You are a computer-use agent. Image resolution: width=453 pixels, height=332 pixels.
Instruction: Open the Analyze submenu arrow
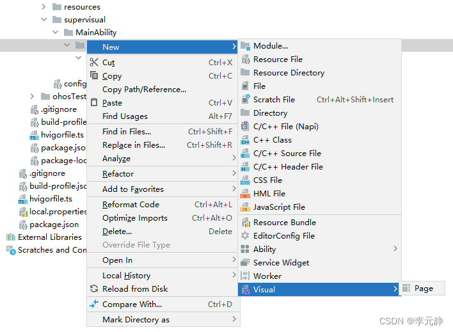tap(234, 158)
